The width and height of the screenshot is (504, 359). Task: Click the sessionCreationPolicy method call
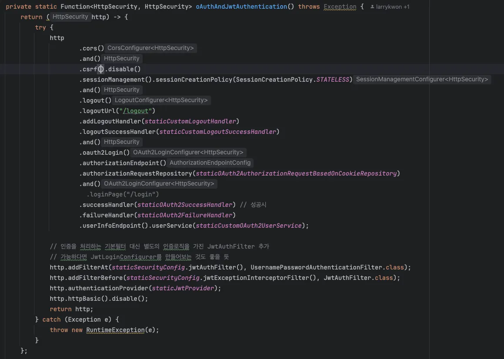pos(194,80)
